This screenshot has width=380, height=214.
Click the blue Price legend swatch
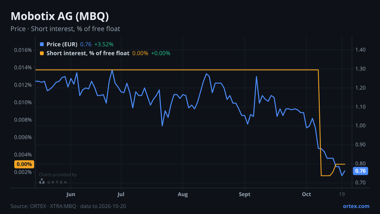click(42, 44)
